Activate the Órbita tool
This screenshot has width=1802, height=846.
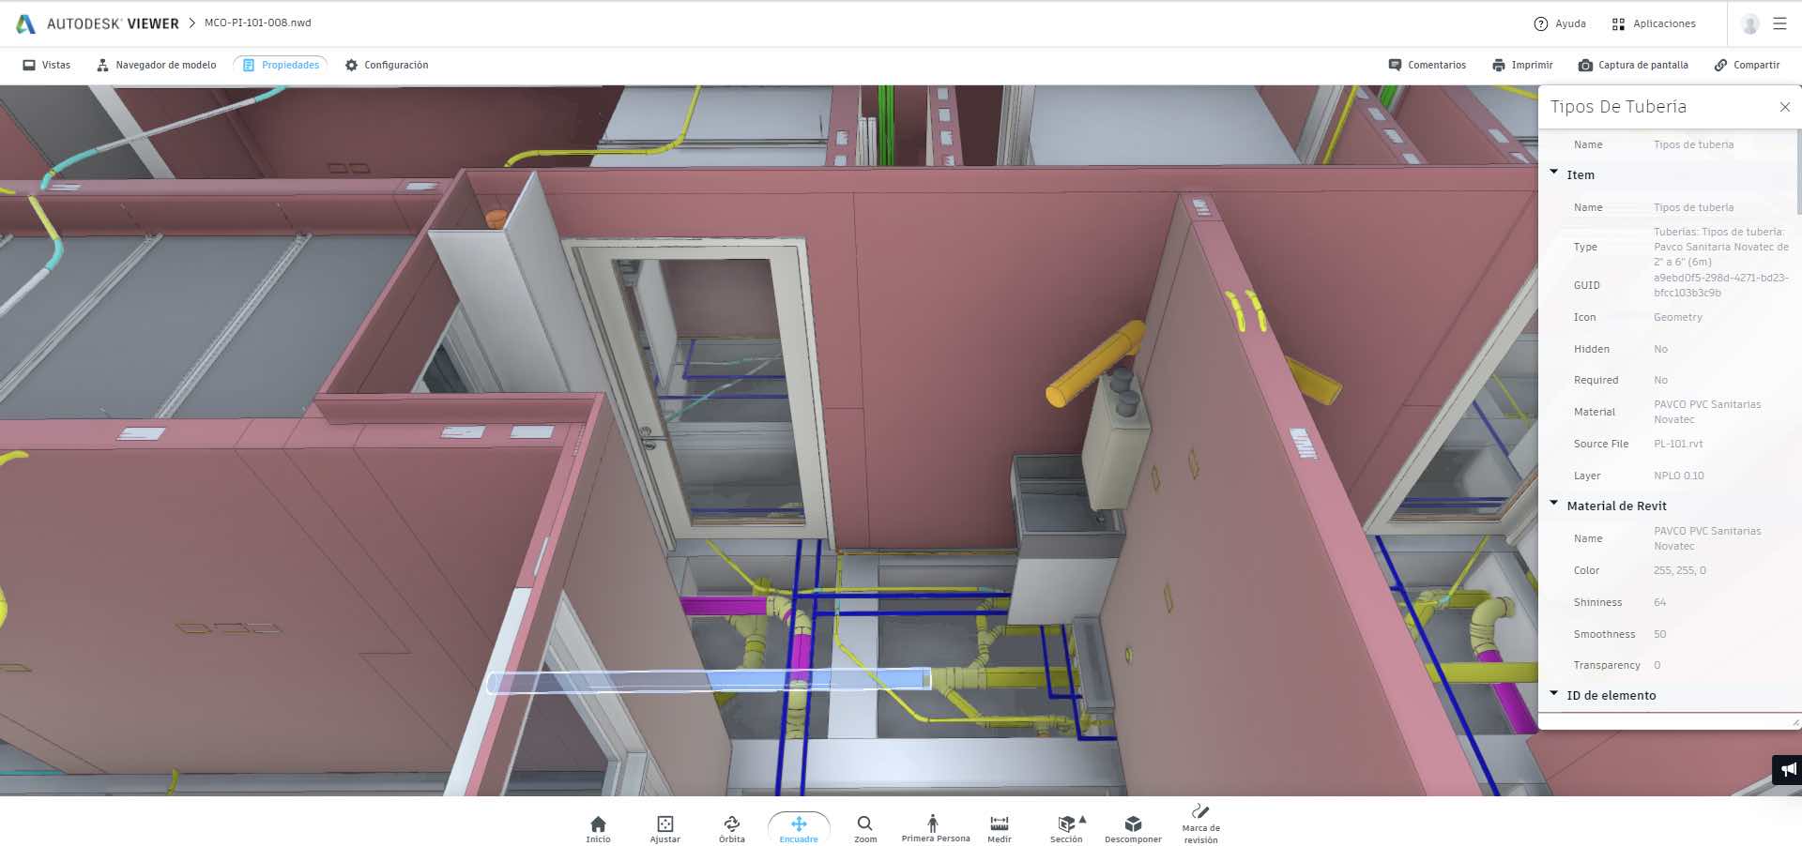(x=731, y=828)
